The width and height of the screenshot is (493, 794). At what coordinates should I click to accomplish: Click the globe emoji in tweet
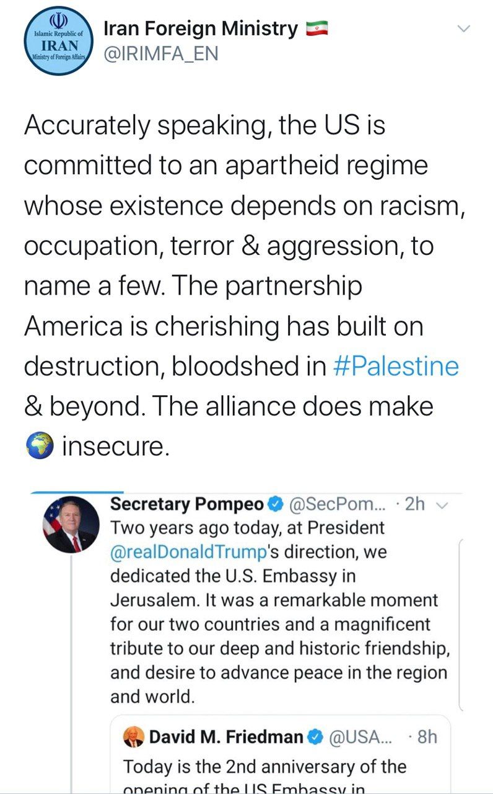tap(38, 447)
